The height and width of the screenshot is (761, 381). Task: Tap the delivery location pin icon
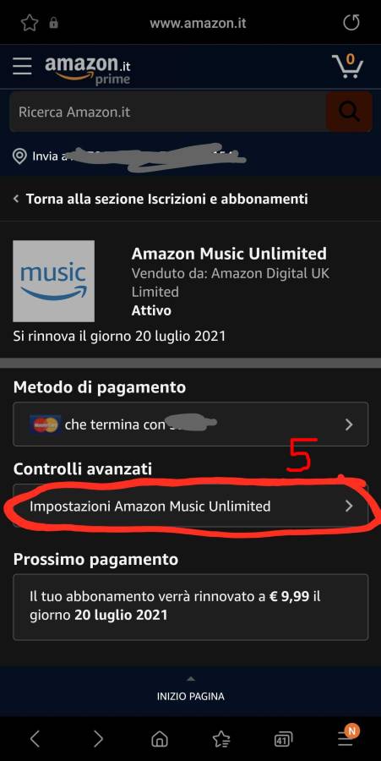coord(19,156)
